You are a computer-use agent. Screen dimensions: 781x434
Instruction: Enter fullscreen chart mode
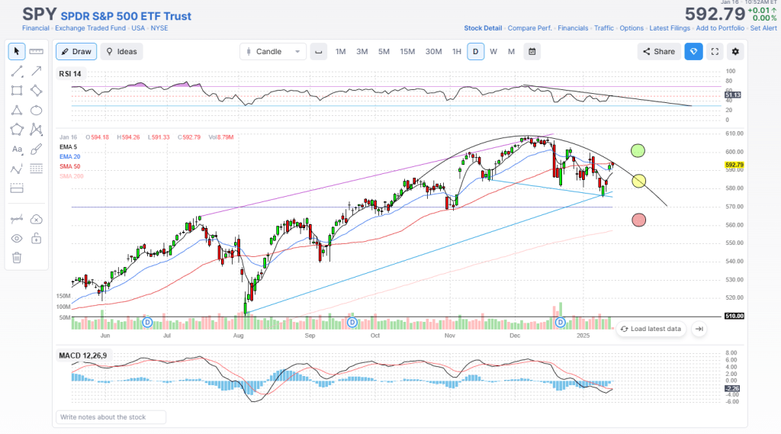715,51
